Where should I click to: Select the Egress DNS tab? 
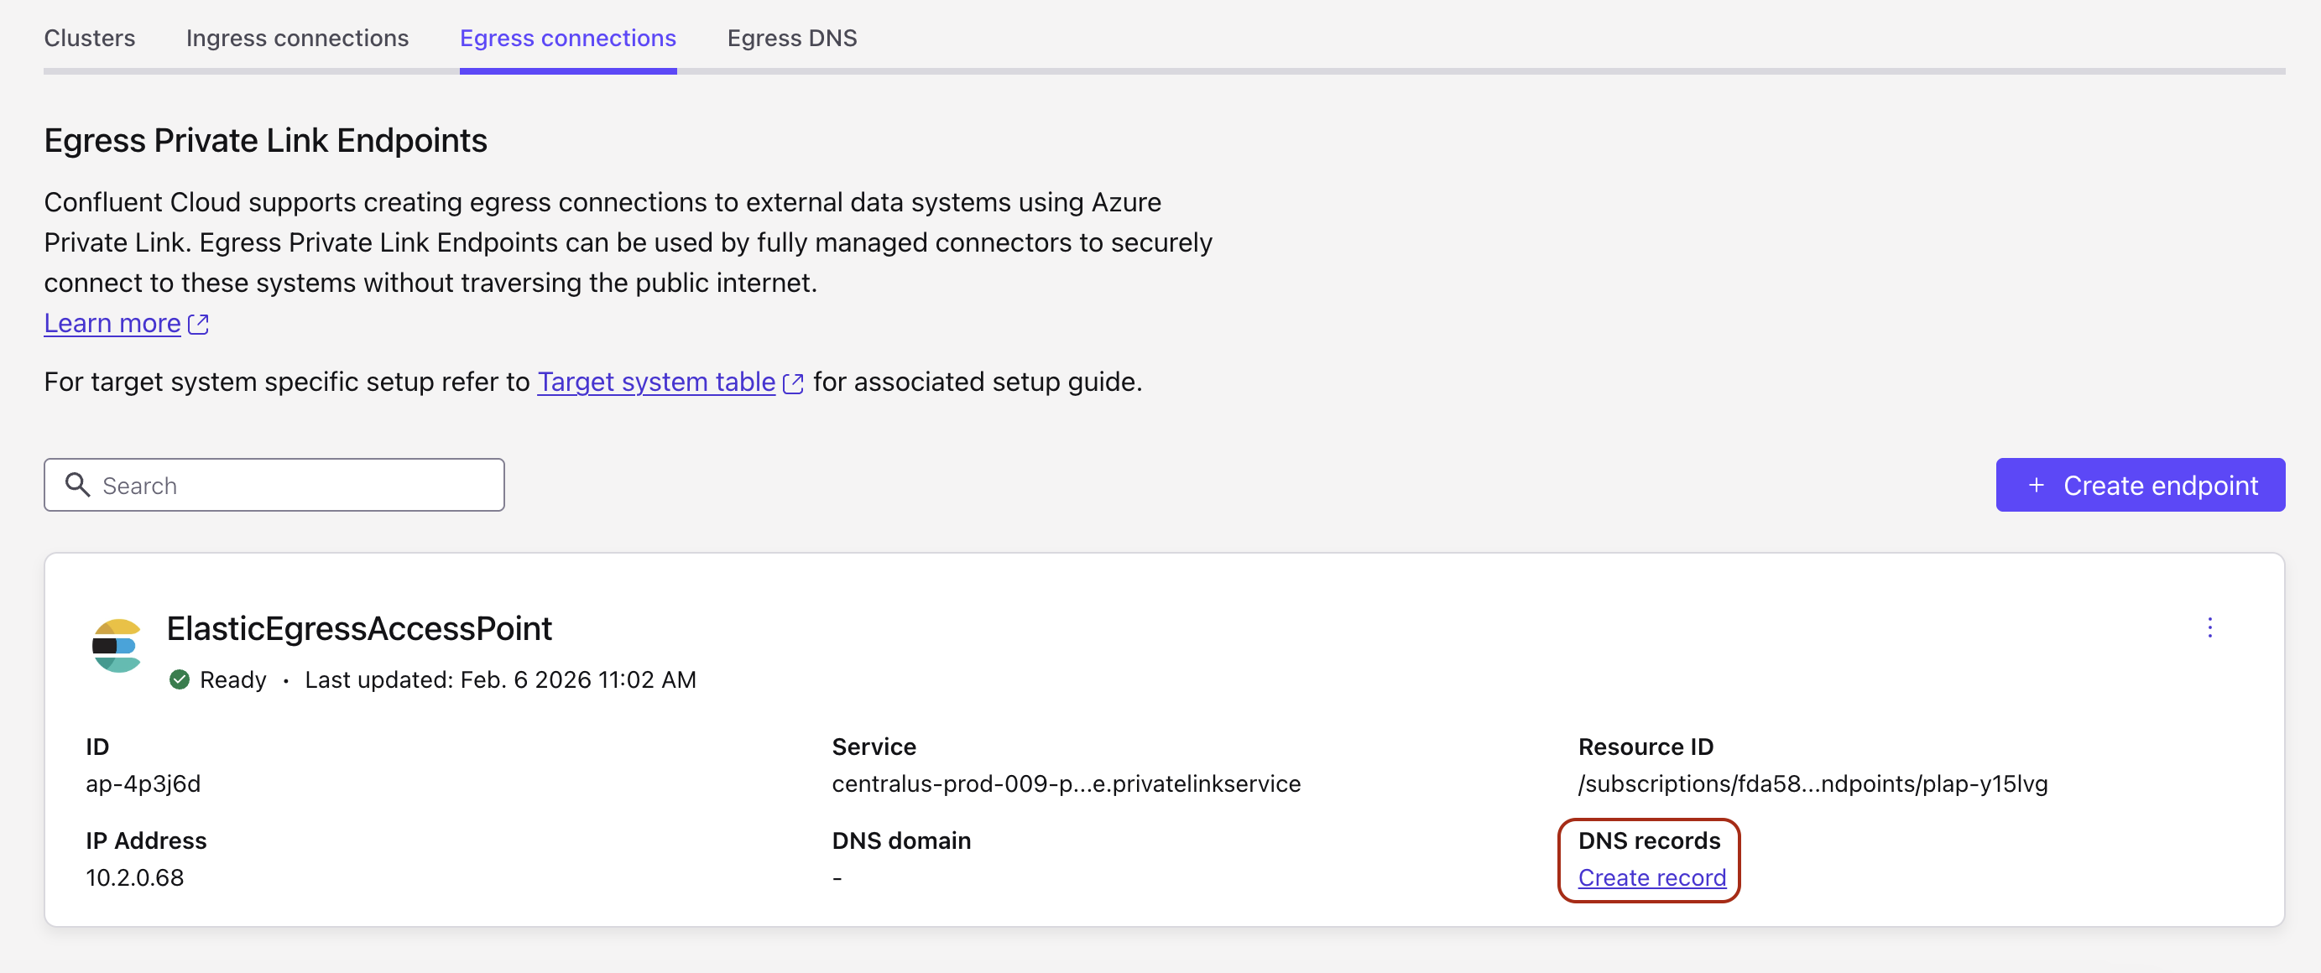coord(791,38)
